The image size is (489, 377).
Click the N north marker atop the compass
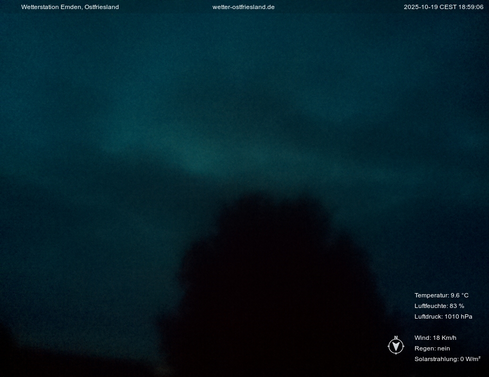[395, 338]
